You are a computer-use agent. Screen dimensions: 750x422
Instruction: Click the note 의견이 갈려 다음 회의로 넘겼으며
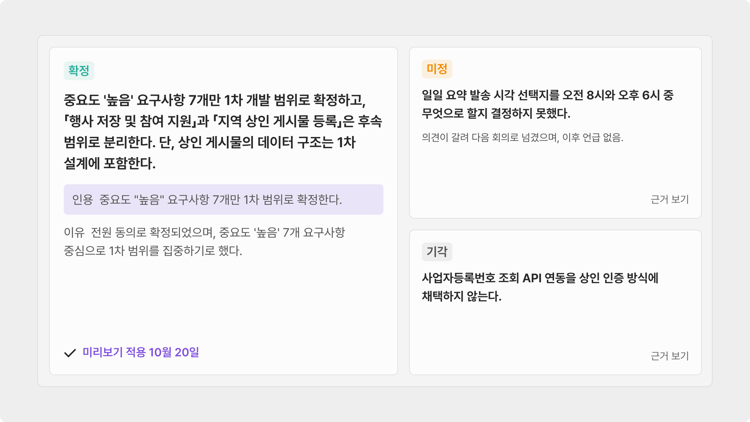[x=523, y=137]
